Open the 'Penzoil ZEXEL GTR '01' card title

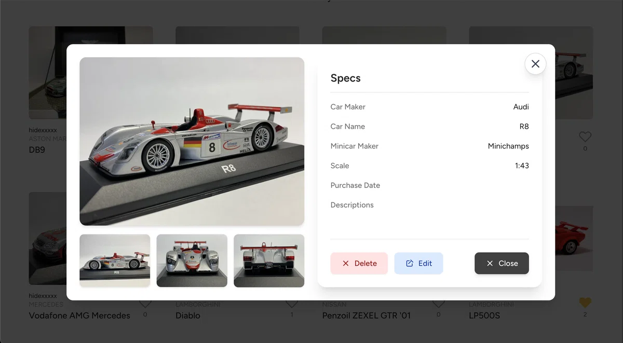(x=367, y=315)
